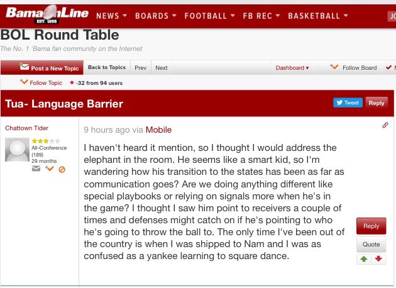Click Post a New Topic button
Screen dimensions: 396x288
coord(49,68)
